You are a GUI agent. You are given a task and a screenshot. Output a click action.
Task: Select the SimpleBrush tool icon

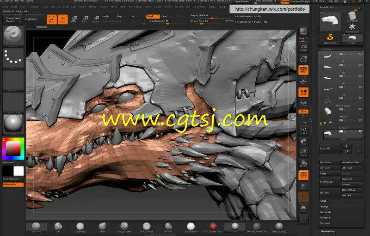(330, 39)
